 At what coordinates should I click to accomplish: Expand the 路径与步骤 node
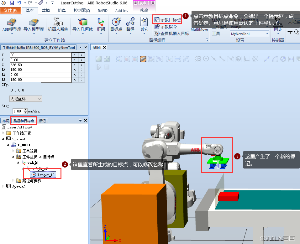(13, 180)
